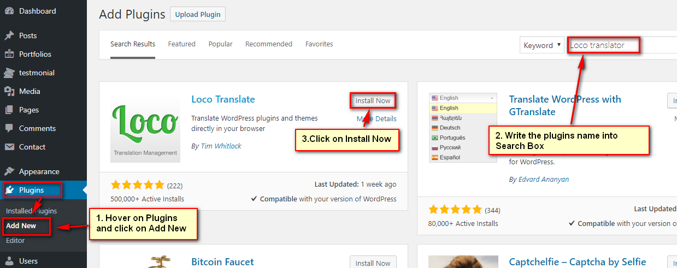Select the Posts pushpin icon

pyautogui.click(x=9, y=35)
